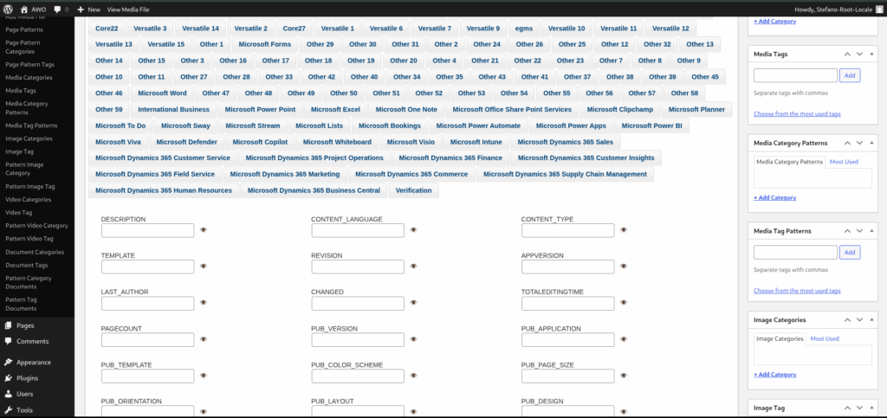887x418 pixels.
Task: Toggle eye icon next to PAGECOUNT field
Action: click(x=204, y=339)
